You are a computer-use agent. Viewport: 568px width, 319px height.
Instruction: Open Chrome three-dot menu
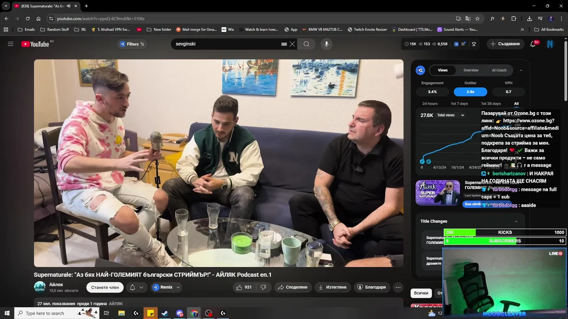pos(561,19)
